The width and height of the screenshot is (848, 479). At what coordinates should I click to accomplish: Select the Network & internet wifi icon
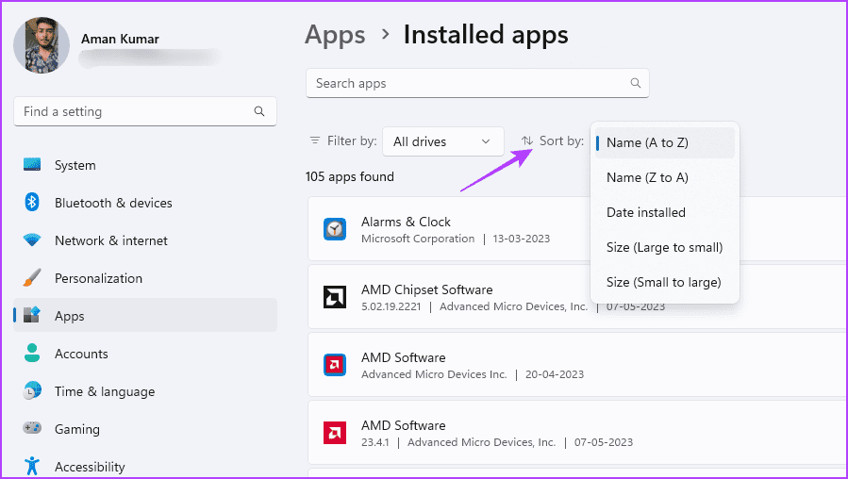point(32,240)
